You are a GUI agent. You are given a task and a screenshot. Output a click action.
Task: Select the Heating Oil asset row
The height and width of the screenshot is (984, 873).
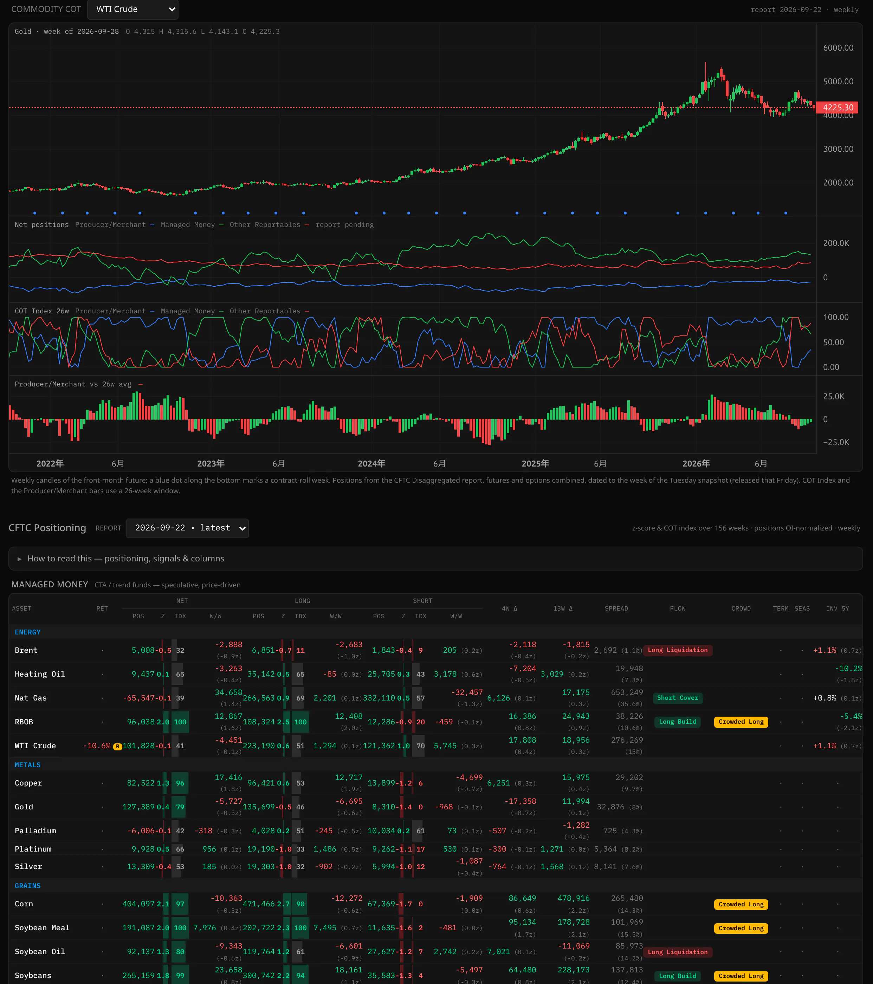click(435, 675)
